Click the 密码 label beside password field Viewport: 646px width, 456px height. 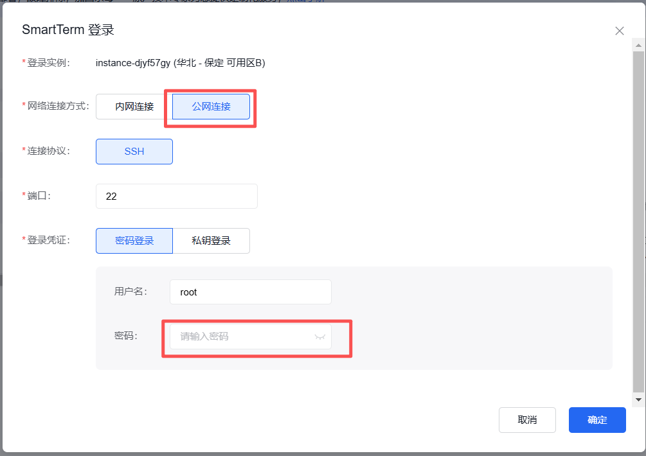[x=125, y=337]
